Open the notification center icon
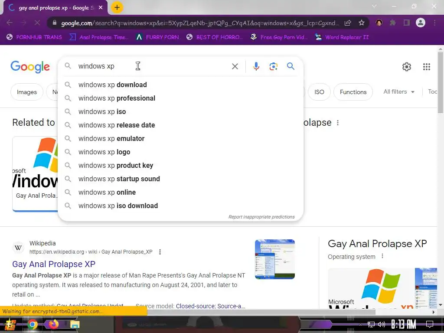Image resolution: width=444 pixels, height=333 pixels. [430, 324]
